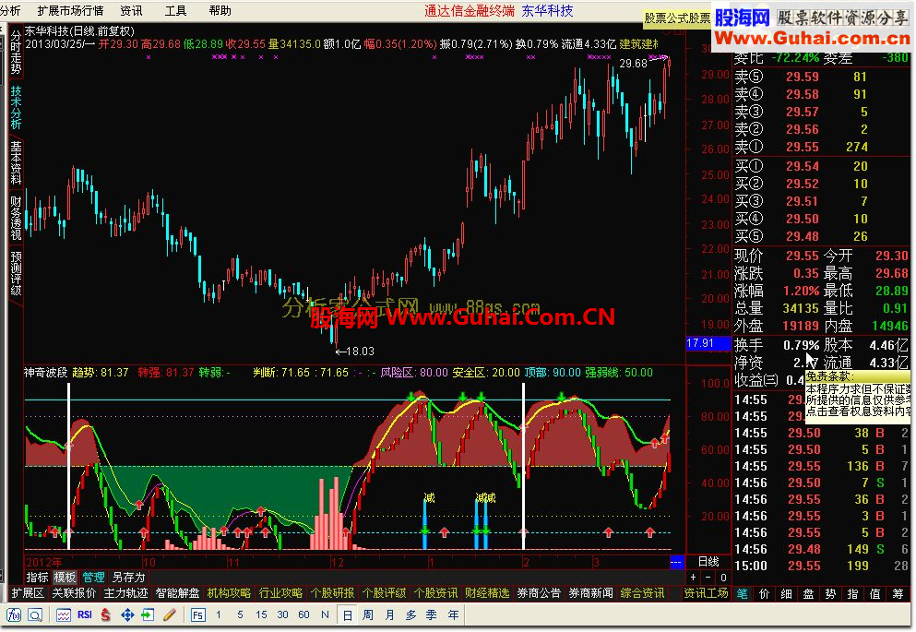Select the pencil drawing tool icon
Image resolution: width=916 pixels, height=632 pixels.
(x=170, y=615)
